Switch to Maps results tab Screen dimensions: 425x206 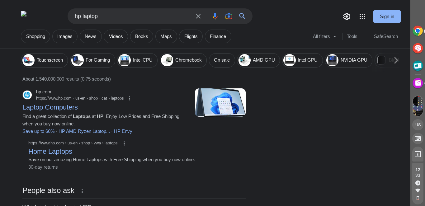click(x=166, y=36)
